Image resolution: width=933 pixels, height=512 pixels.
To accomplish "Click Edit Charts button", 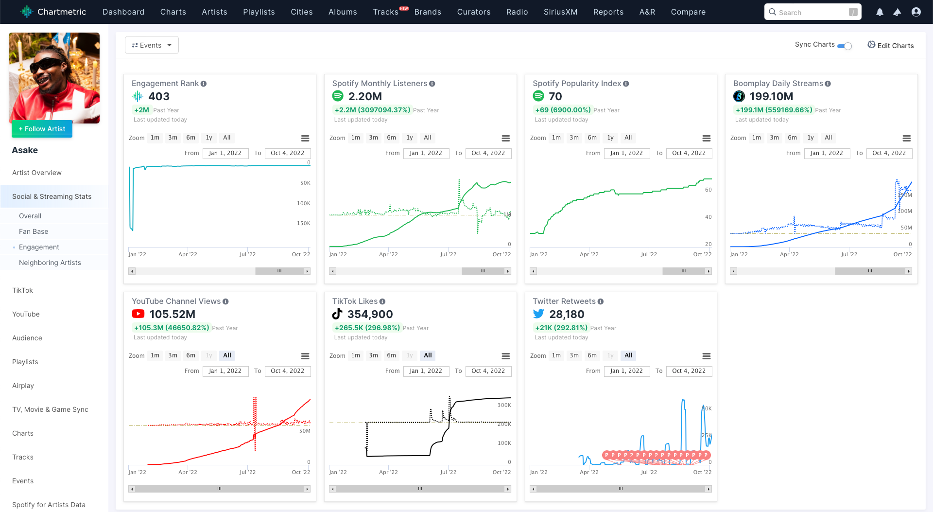I will click(x=891, y=45).
